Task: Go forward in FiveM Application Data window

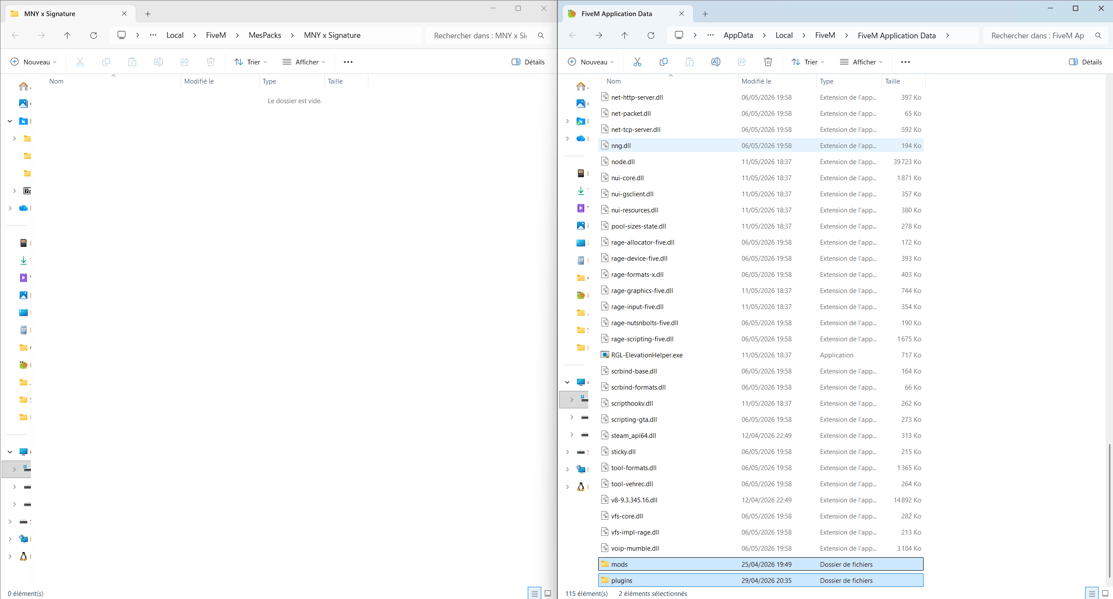Action: 598,35
